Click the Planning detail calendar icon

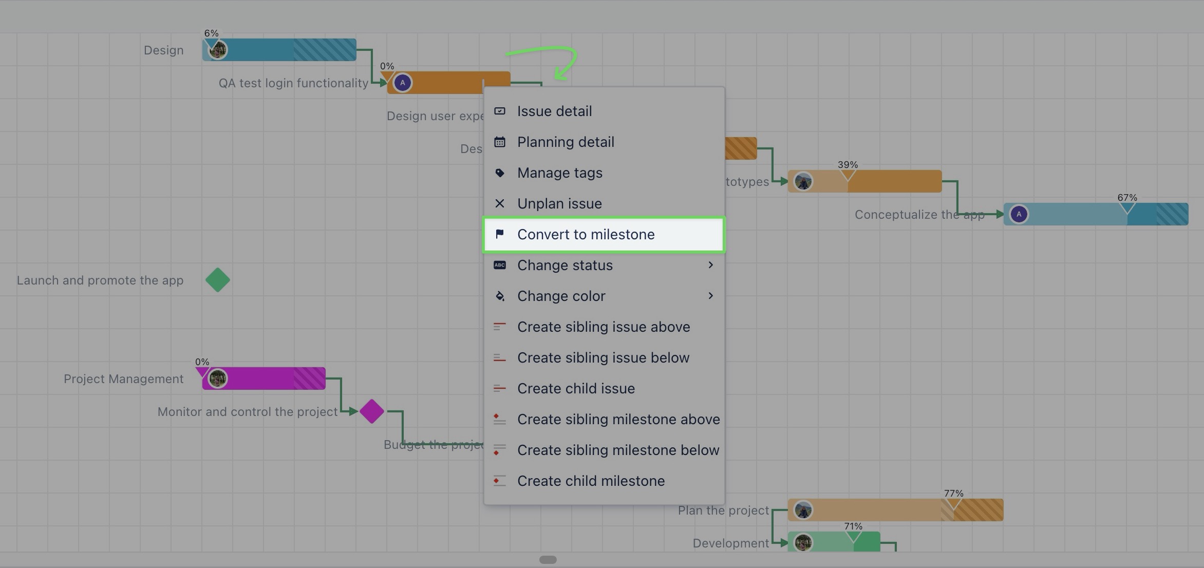click(499, 142)
